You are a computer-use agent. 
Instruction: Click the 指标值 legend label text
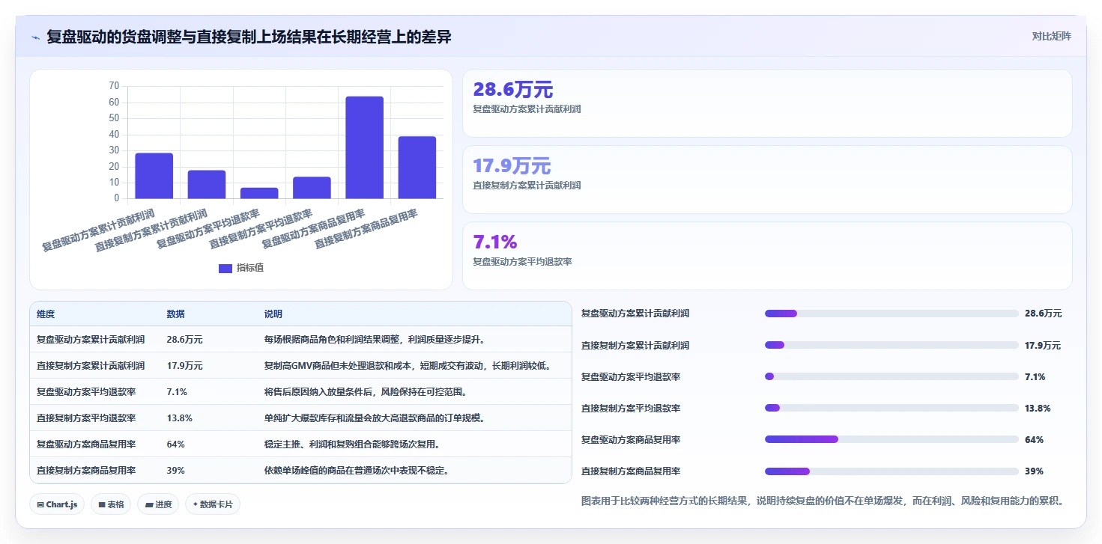[x=250, y=268]
